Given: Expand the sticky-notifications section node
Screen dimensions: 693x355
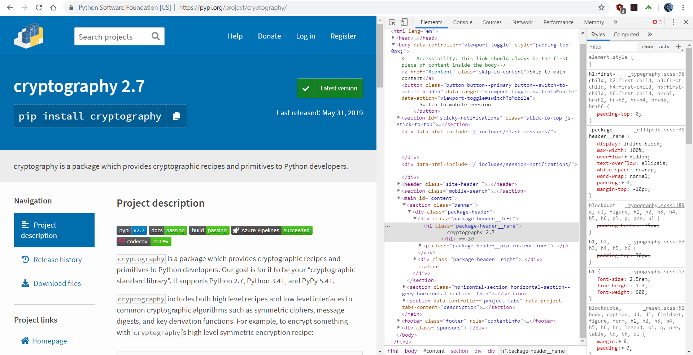Looking at the screenshot, I should pyautogui.click(x=399, y=118).
